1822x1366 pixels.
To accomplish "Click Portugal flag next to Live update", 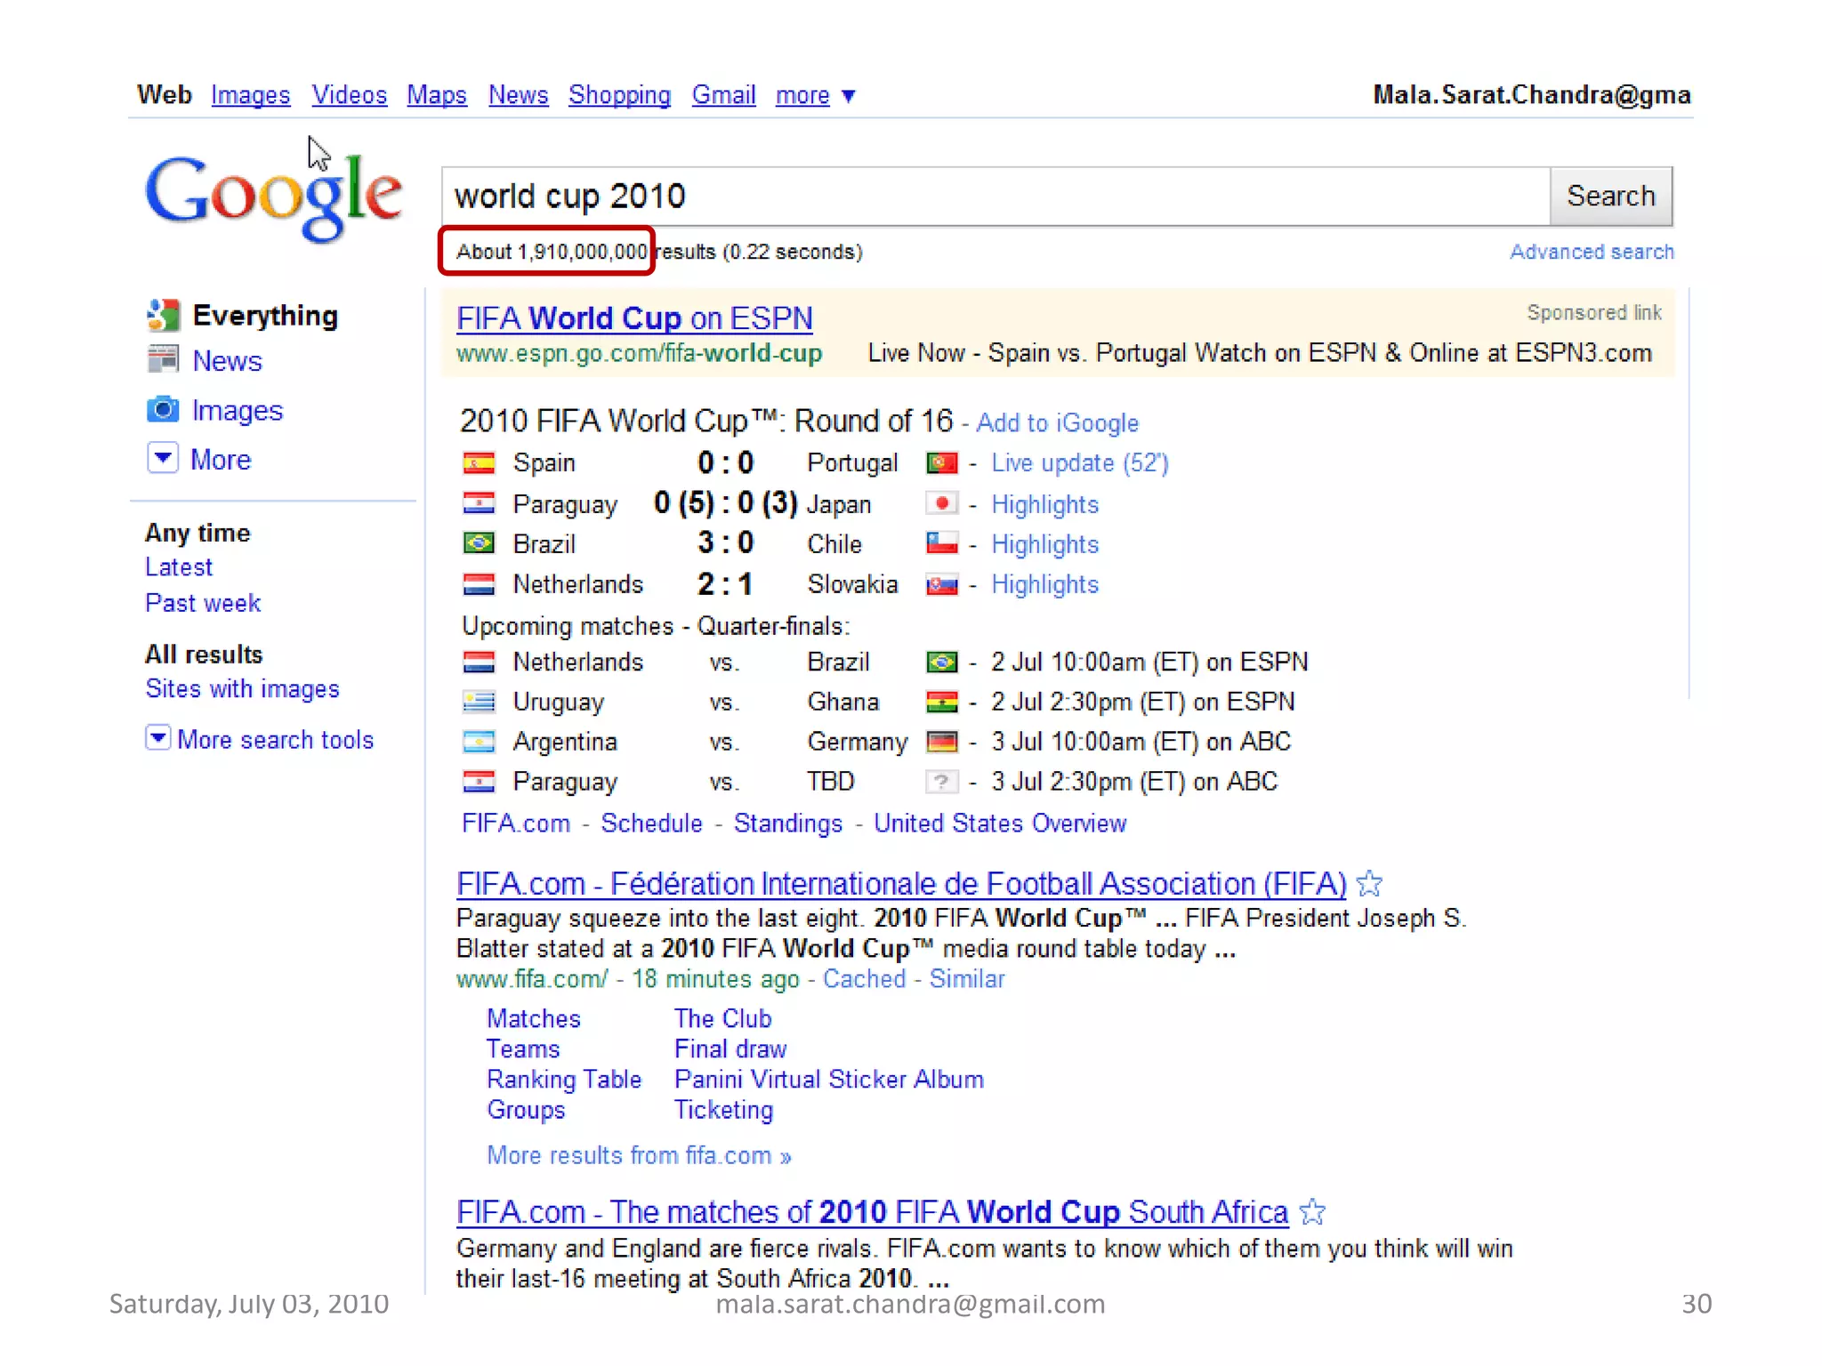I will tap(941, 463).
